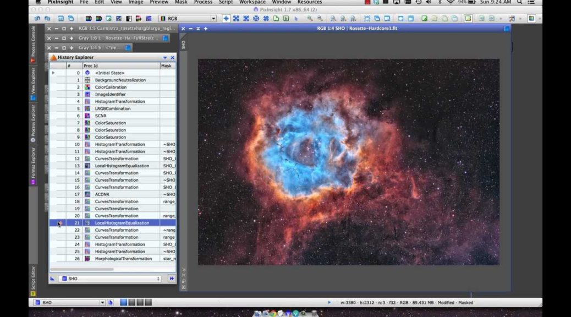Click the zoom in magnifier icon
The image size is (571, 317).
(310, 18)
